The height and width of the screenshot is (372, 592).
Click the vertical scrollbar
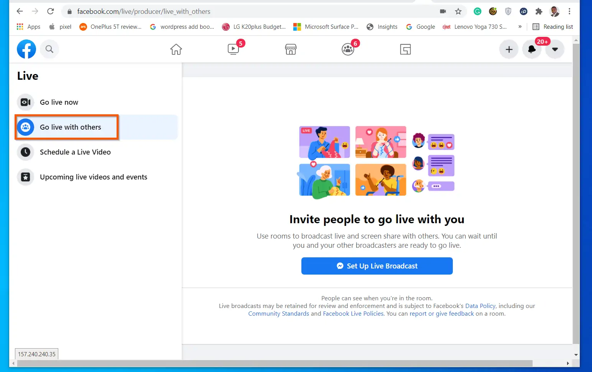[576, 194]
